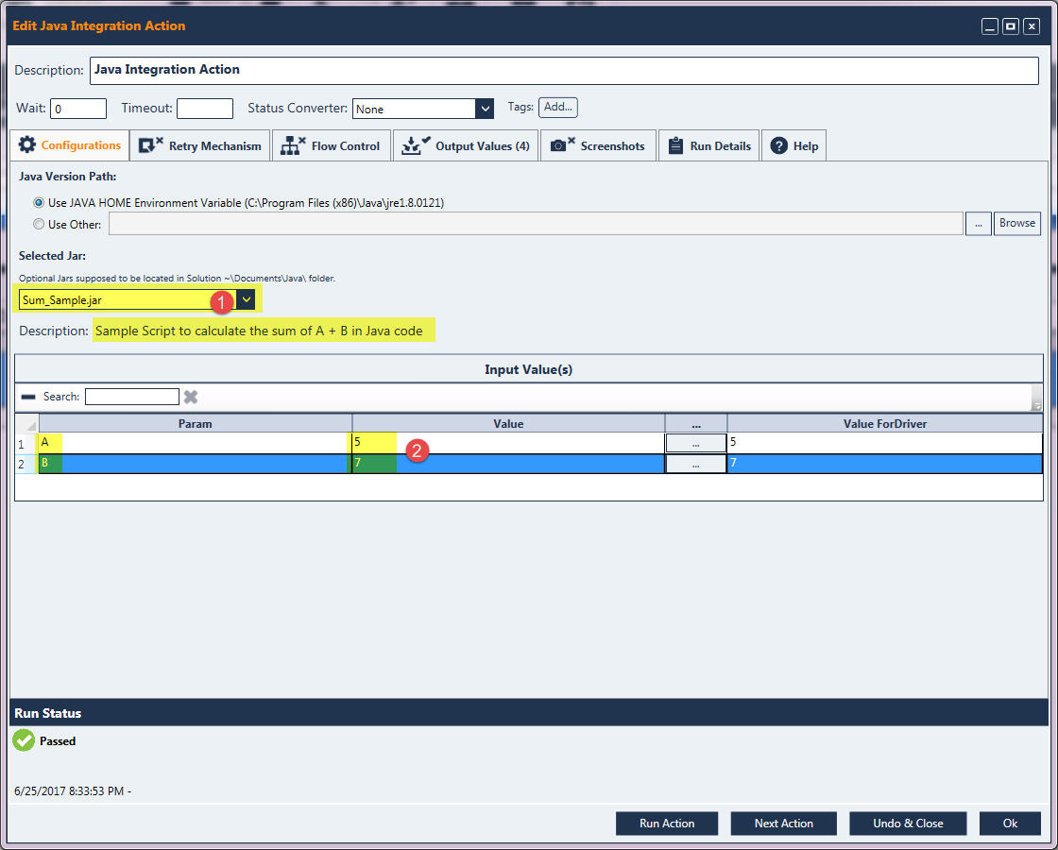Image resolution: width=1058 pixels, height=850 pixels.
Task: Click the Undo & Close button
Action: [907, 823]
